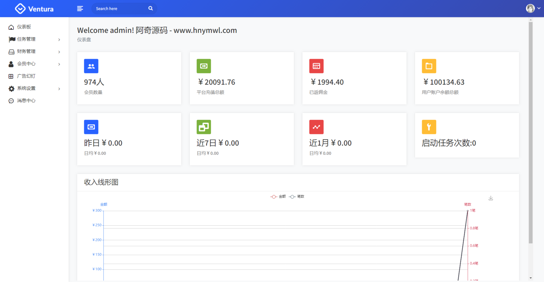Click the yellow lightning icon on 启动任务次数 card
Screen dimensions: 544x282
pos(429,127)
